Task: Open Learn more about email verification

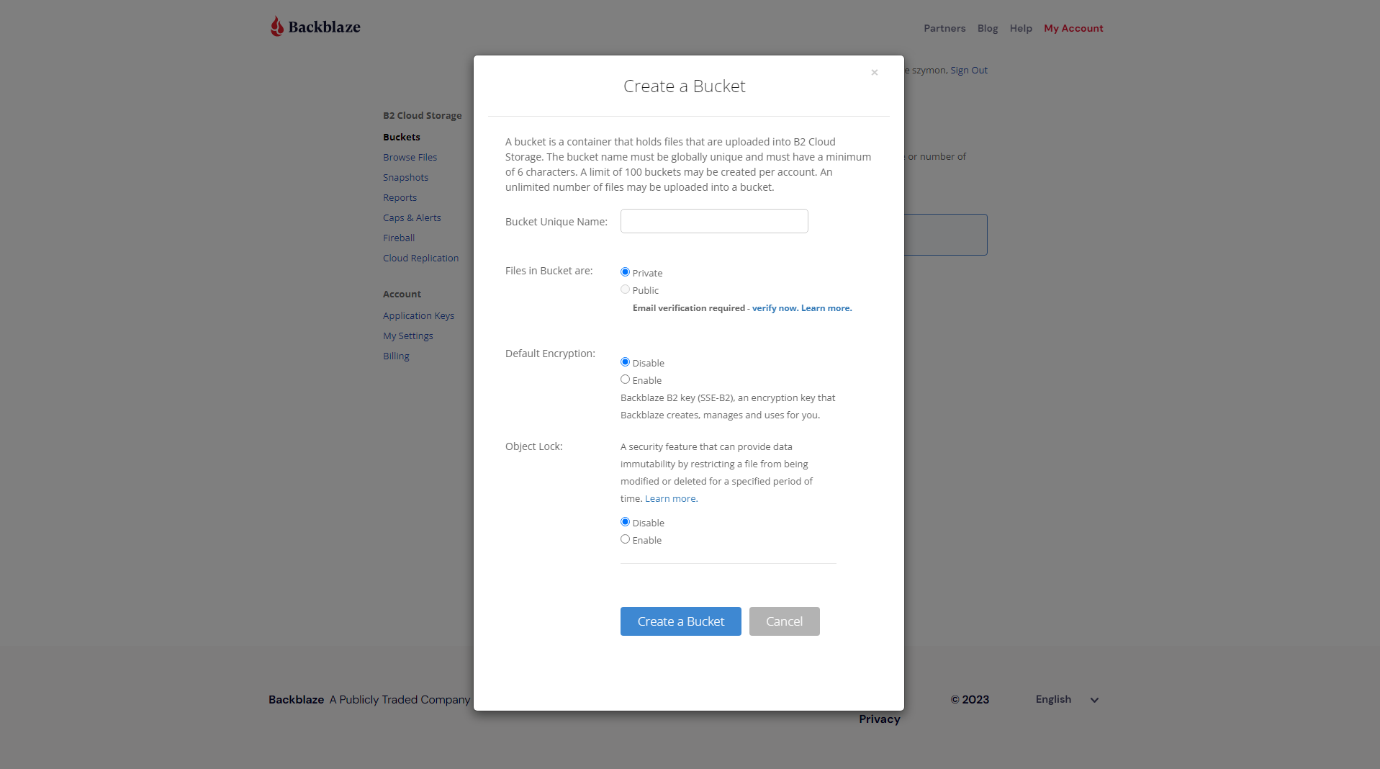Action: pos(826,308)
